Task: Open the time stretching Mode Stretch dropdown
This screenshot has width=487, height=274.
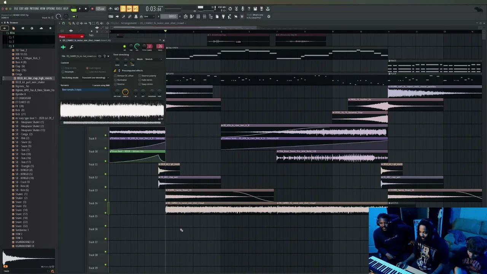Action: click(x=153, y=59)
